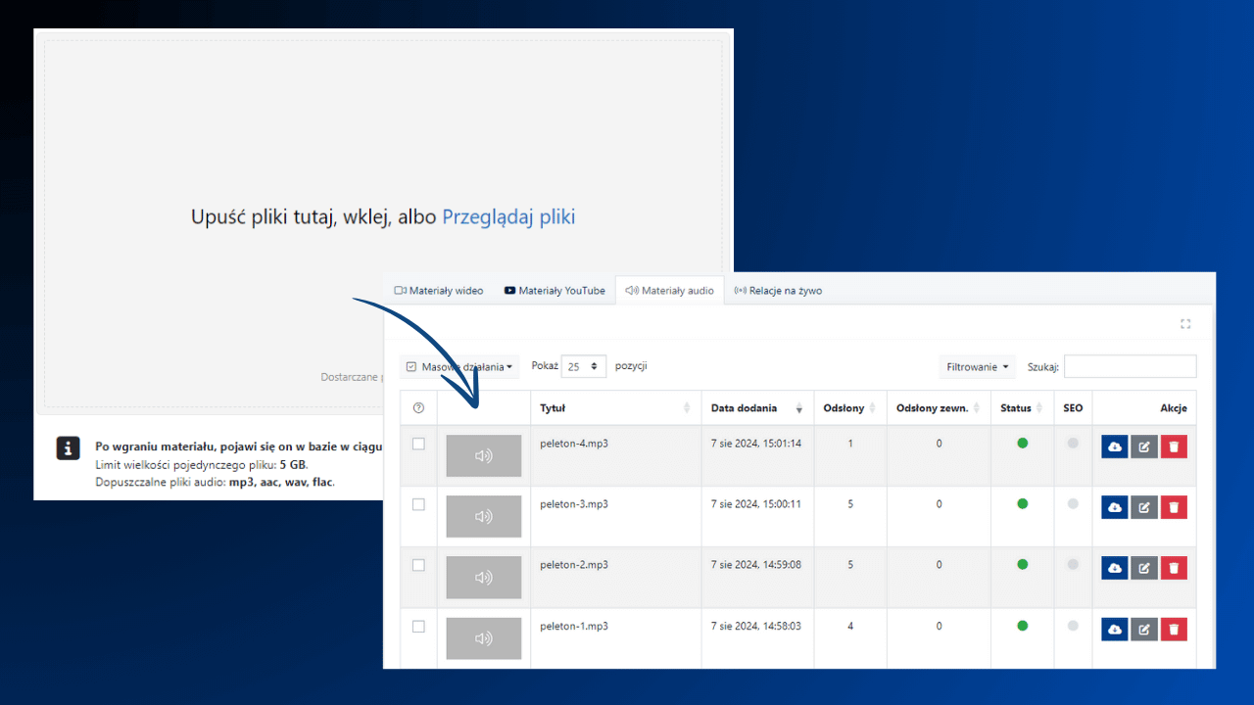Viewport: 1254px width, 705px height.
Task: Tick the checkbox for peleton-4.mp3
Action: tap(418, 444)
